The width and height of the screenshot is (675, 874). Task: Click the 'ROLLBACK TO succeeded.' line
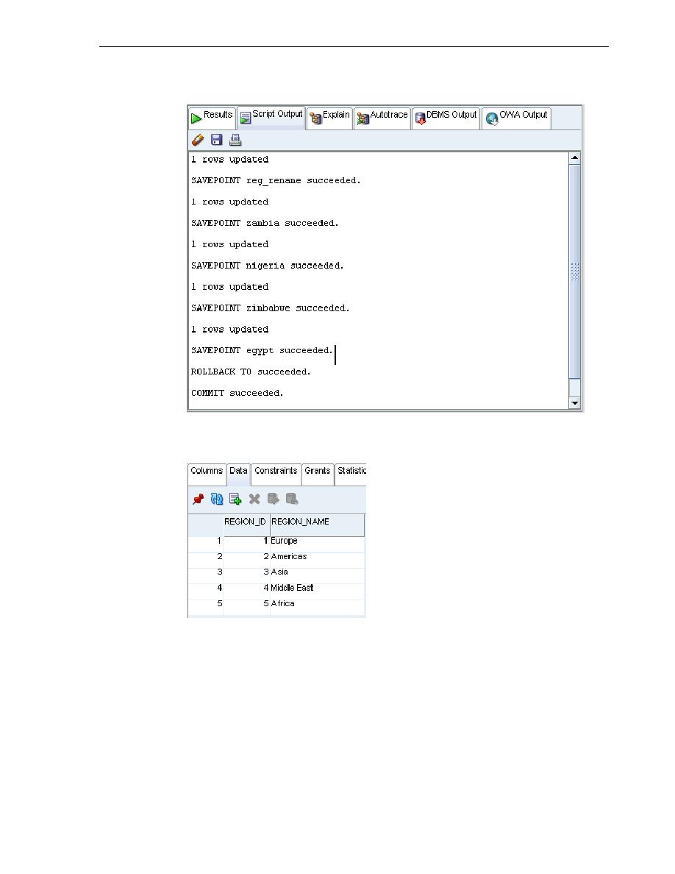251,372
